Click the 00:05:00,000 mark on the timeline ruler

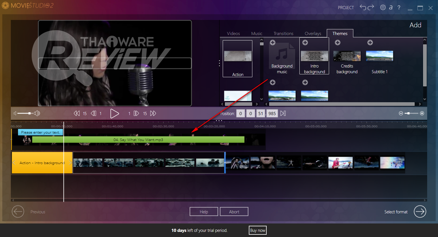tap(316, 126)
